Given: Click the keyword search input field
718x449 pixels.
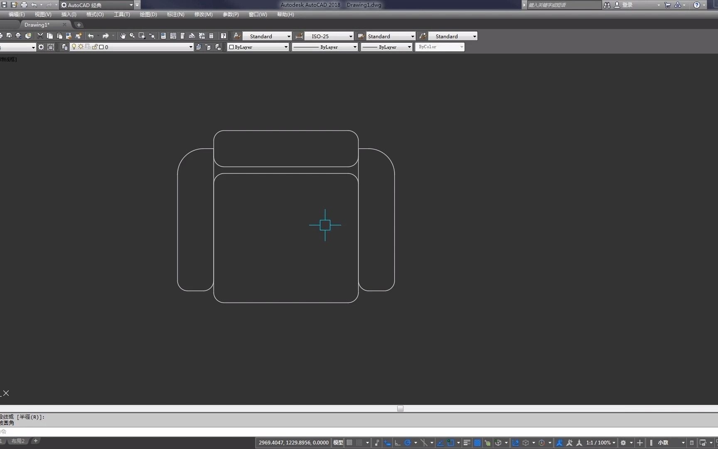Looking at the screenshot, I should pos(564,5).
